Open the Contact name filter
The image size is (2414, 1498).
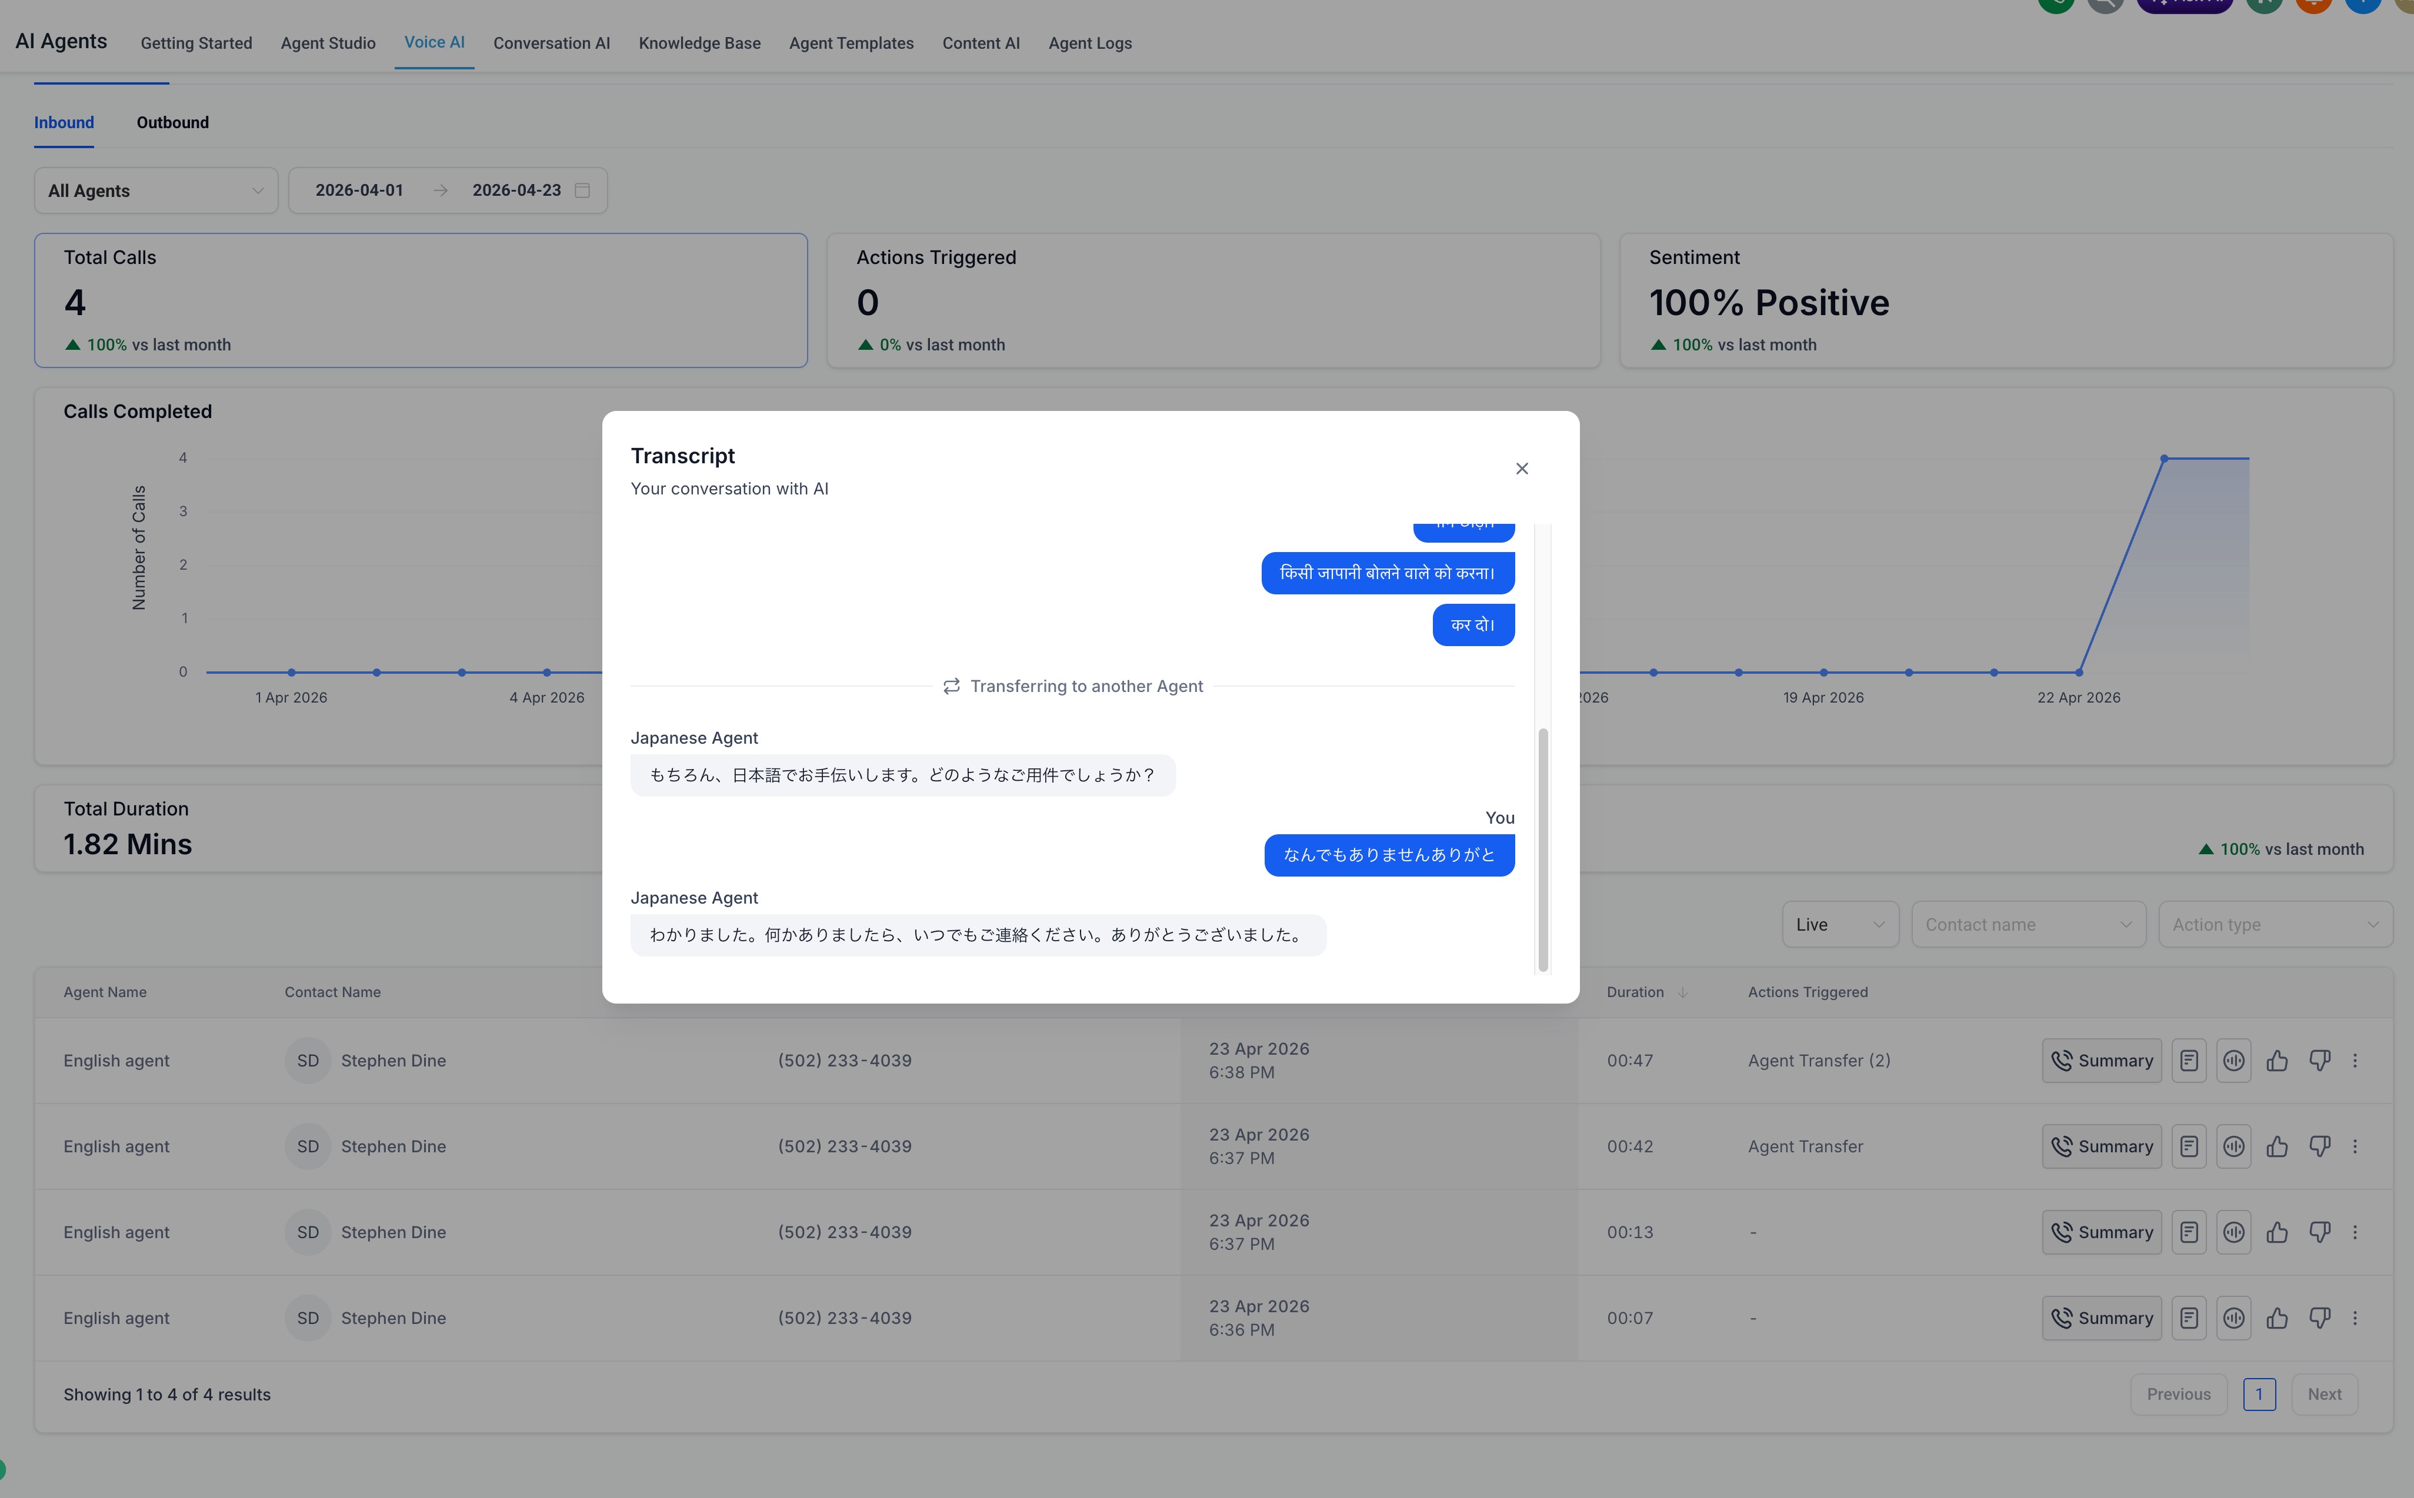[x=2028, y=924]
